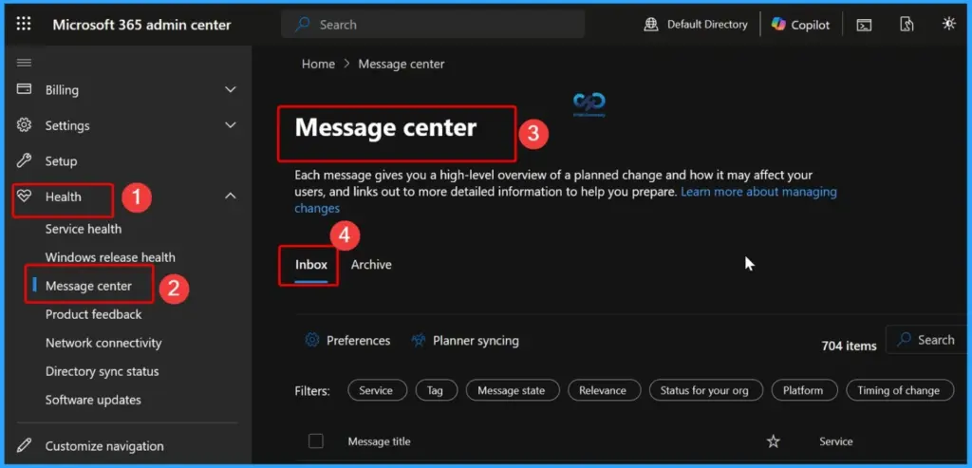Toggle the theme sun icon

(x=948, y=24)
